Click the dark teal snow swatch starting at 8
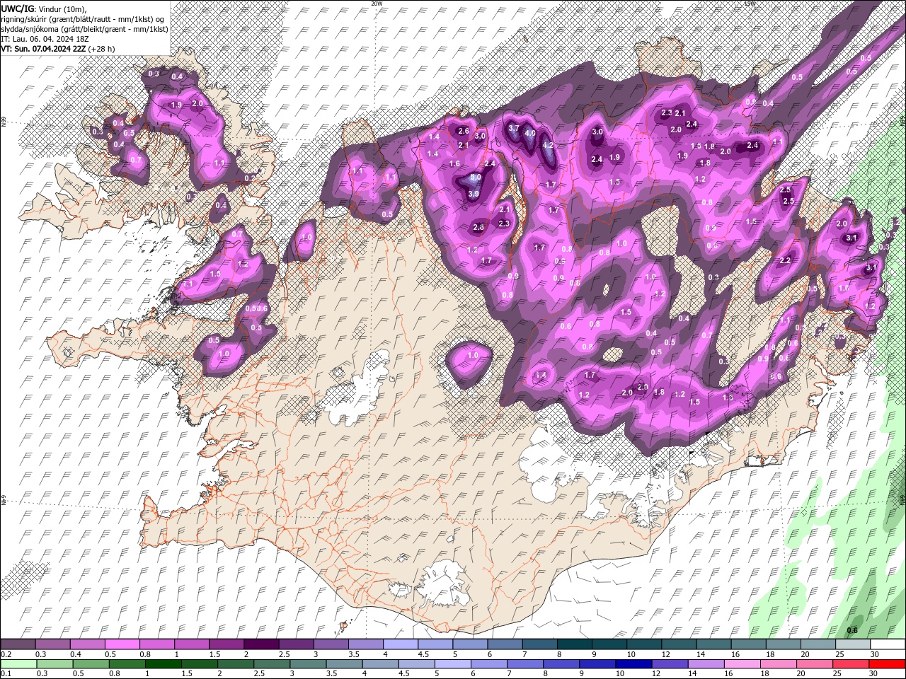This screenshot has width=906, height=679. [573, 644]
